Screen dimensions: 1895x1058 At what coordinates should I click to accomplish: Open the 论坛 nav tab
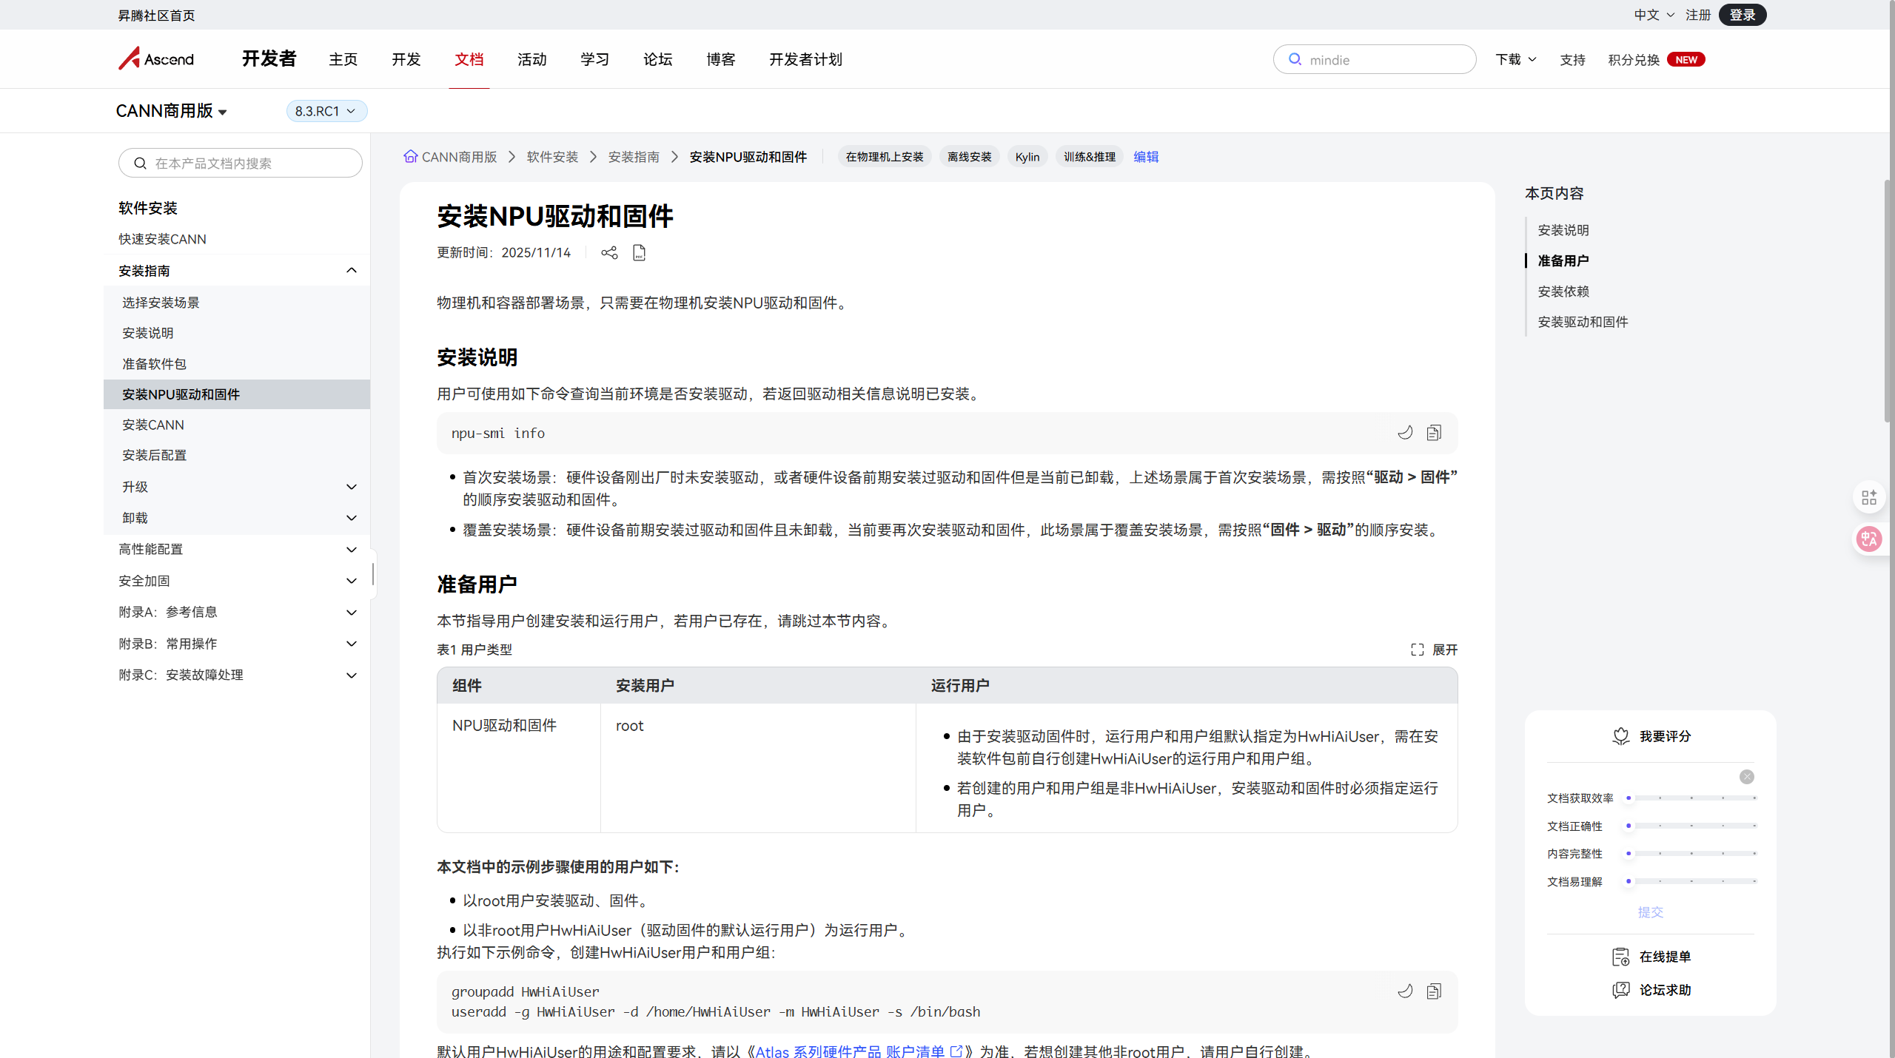pos(658,59)
